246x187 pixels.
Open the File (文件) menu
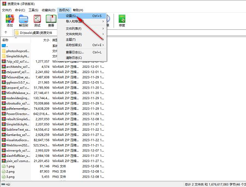pyautogui.click(x=7, y=10)
